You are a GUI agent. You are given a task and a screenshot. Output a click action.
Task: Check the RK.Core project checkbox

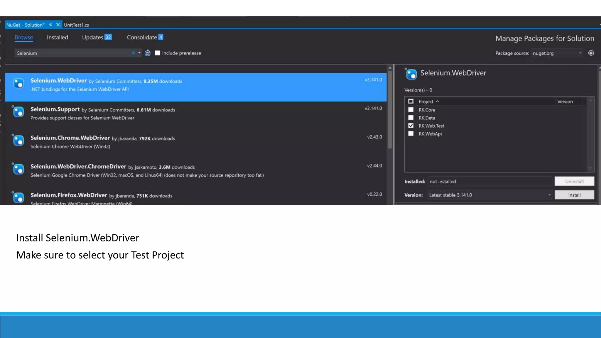tap(411, 109)
